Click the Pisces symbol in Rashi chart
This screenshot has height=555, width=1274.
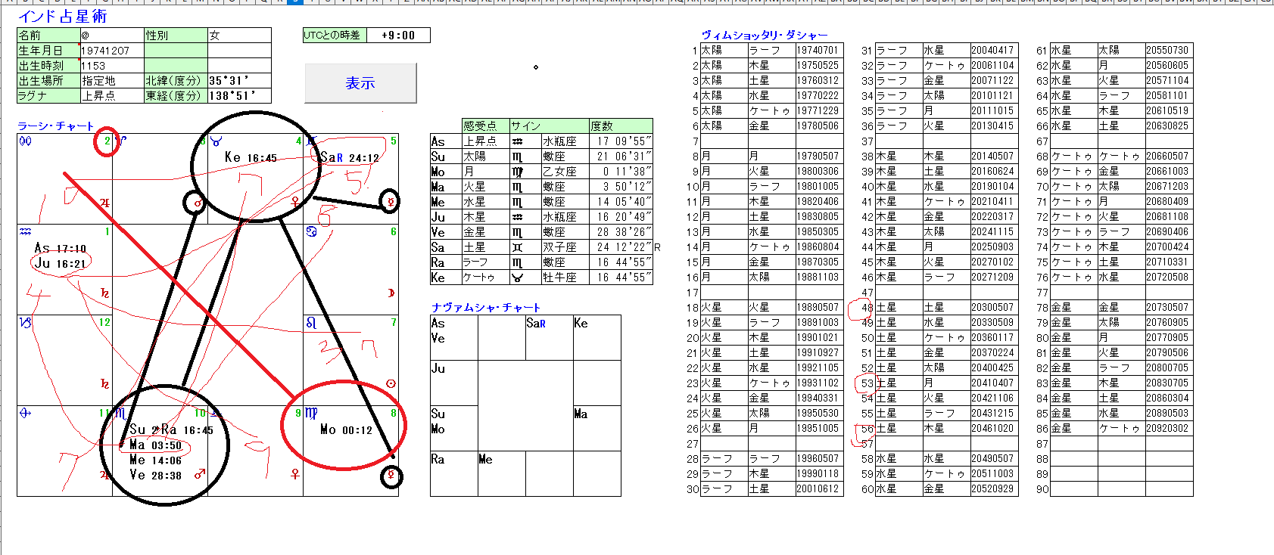pyautogui.click(x=25, y=141)
